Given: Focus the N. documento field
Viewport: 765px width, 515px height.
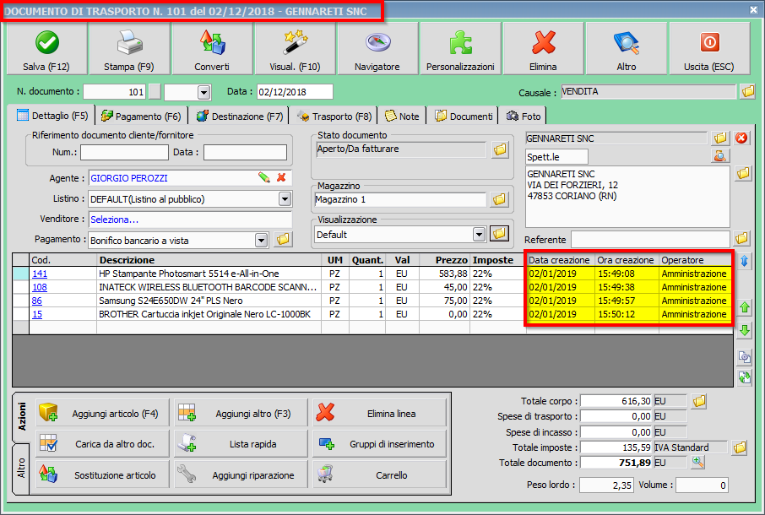Looking at the screenshot, I should (115, 92).
